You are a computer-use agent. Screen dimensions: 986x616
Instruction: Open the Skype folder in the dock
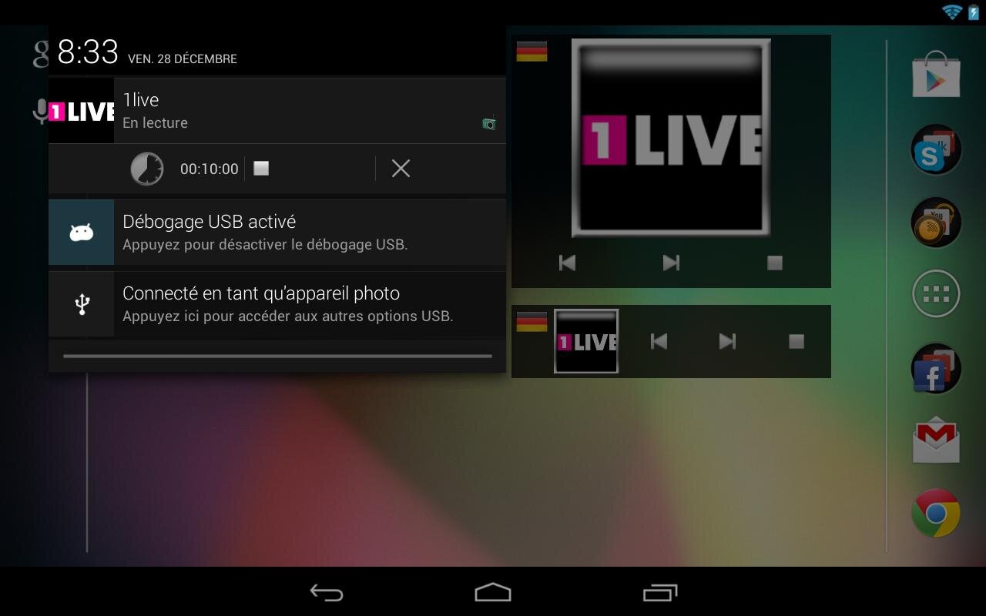click(x=936, y=149)
